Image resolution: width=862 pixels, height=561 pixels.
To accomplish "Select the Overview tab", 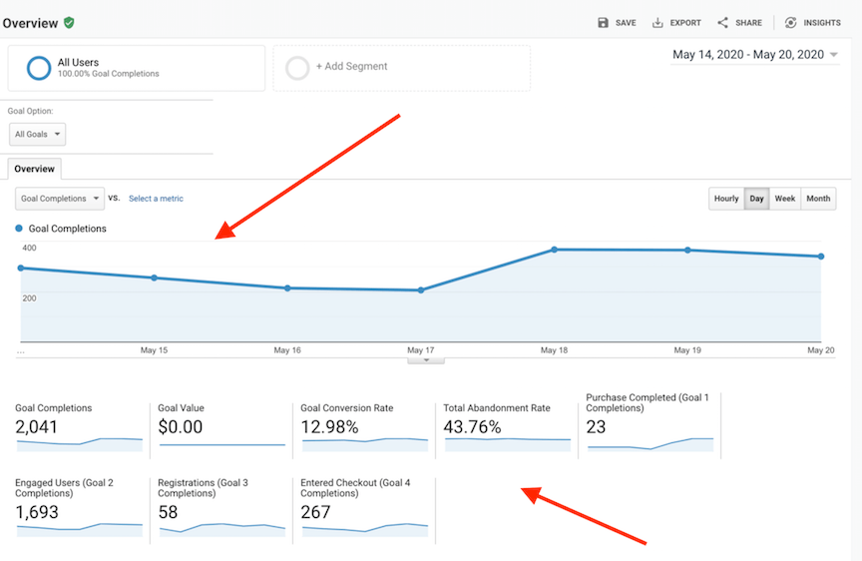I will pyautogui.click(x=34, y=169).
